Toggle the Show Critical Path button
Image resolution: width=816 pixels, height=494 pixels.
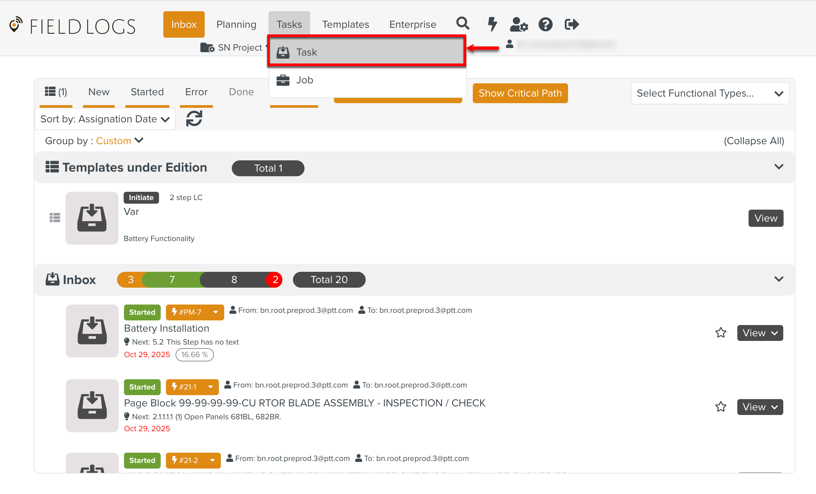tap(520, 93)
